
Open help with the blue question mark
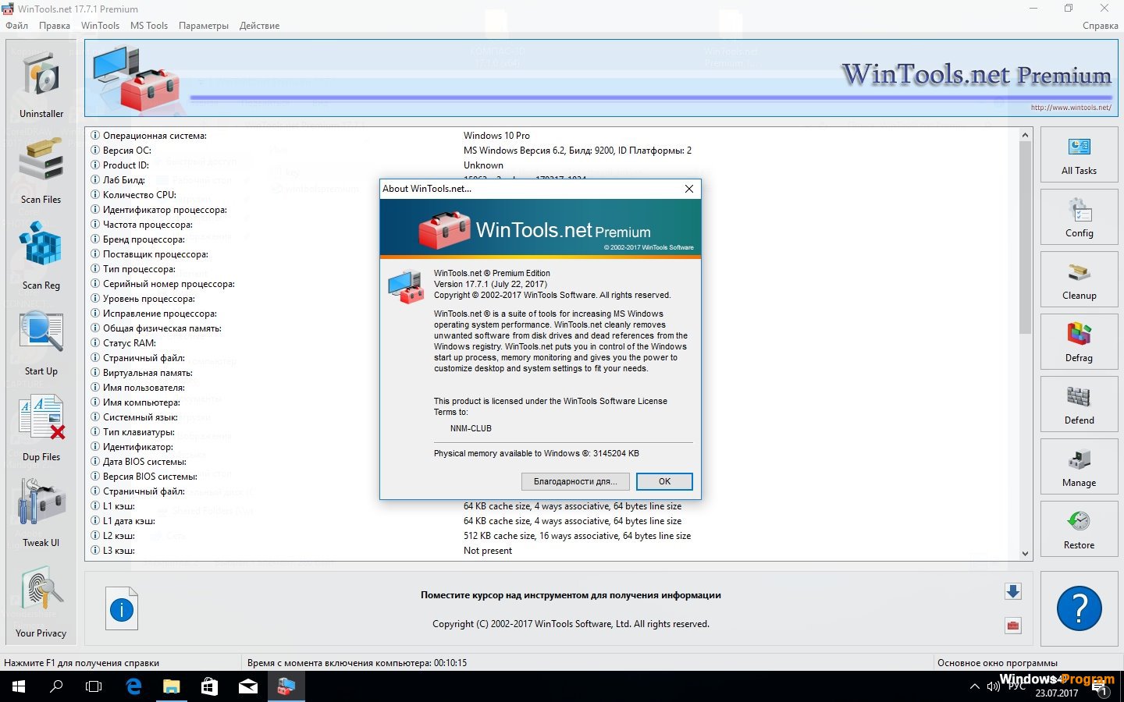click(1079, 608)
